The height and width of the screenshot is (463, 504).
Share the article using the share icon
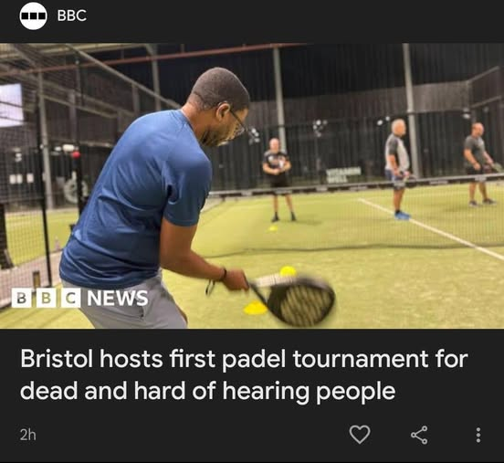click(419, 435)
